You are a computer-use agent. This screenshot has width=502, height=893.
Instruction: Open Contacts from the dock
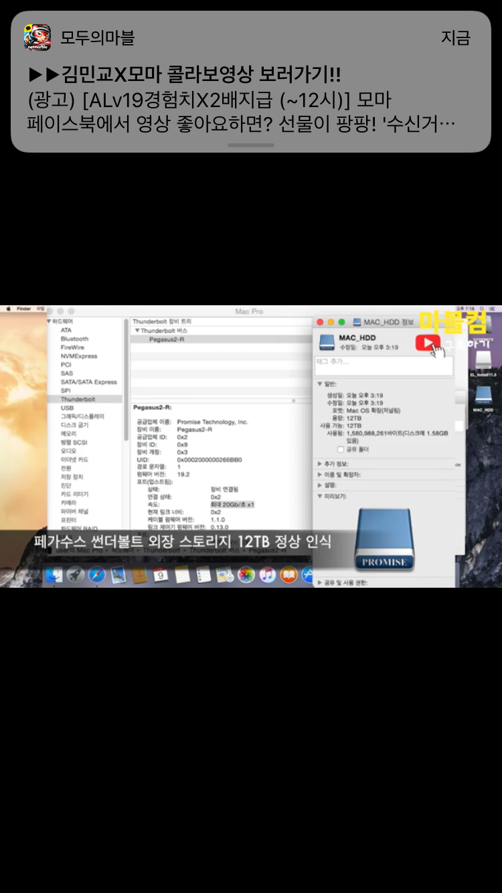(140, 574)
